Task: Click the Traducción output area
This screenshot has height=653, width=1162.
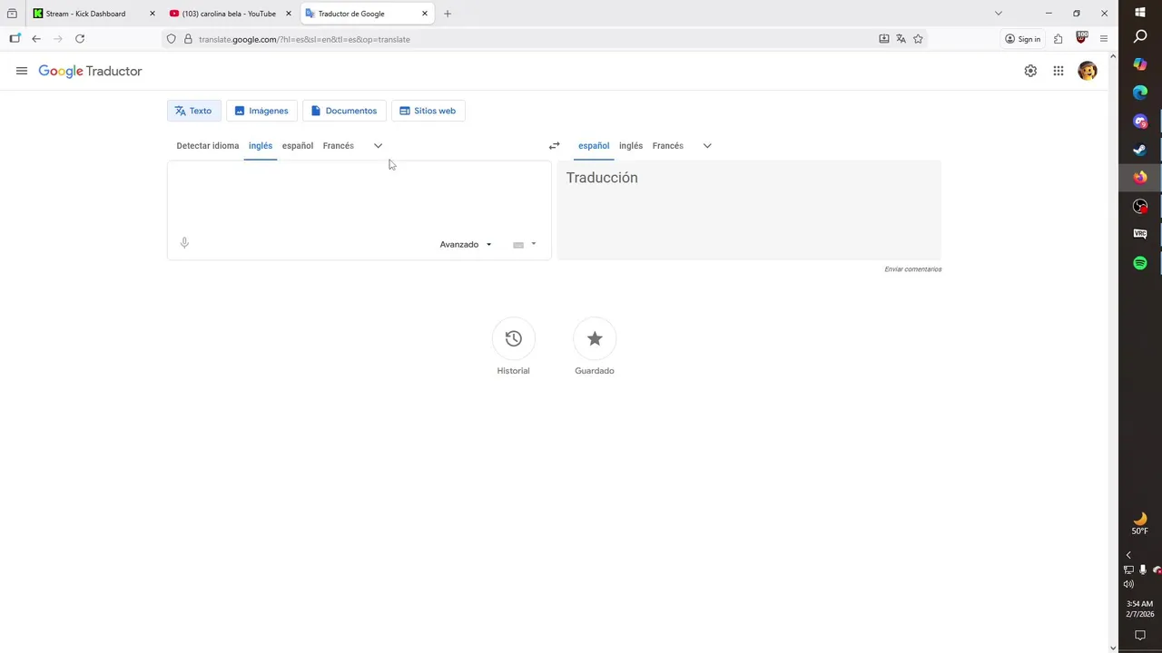Action: (749, 210)
